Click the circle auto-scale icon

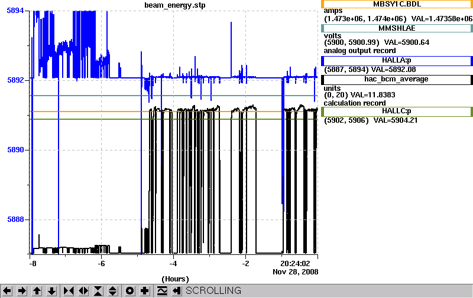[129, 291]
